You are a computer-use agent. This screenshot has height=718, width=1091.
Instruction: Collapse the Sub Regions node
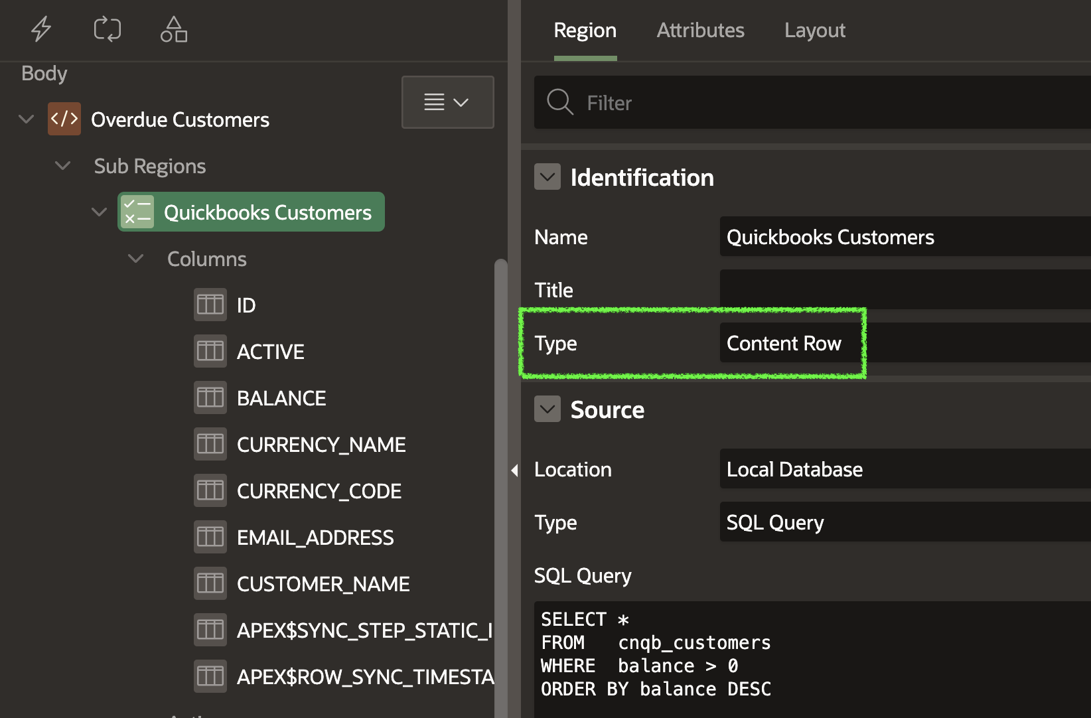pyautogui.click(x=63, y=166)
